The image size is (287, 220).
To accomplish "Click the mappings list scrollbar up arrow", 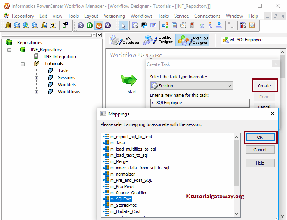I will point(236,137).
